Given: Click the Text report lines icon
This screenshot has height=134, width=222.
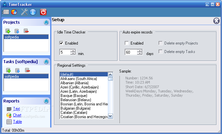Looking at the screenshot, I should click(x=9, y=109).
